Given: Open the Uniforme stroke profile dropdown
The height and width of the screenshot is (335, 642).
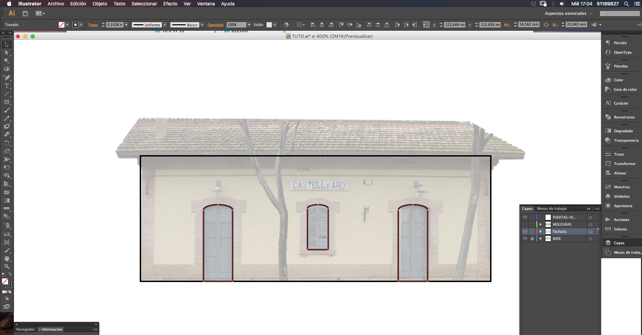Looking at the screenshot, I should click(x=165, y=25).
